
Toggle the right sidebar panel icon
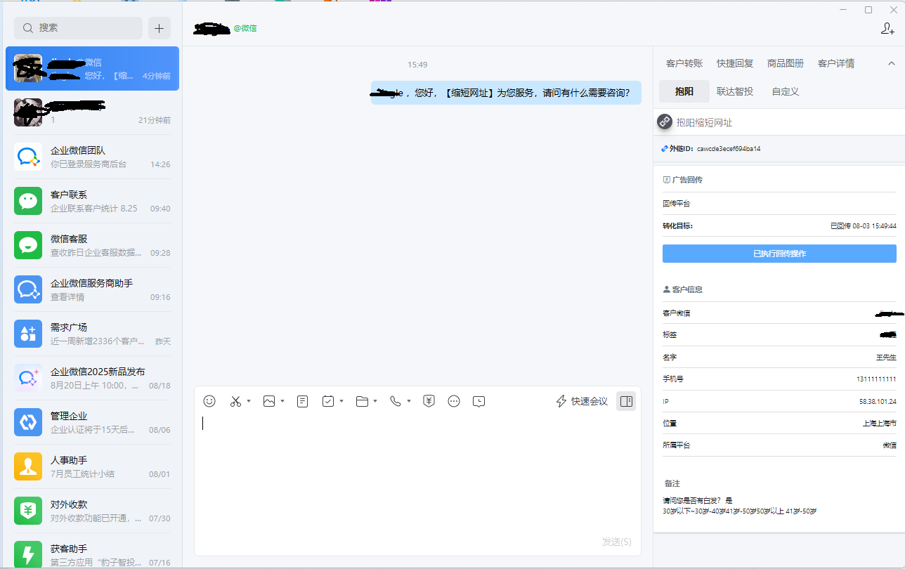point(626,401)
